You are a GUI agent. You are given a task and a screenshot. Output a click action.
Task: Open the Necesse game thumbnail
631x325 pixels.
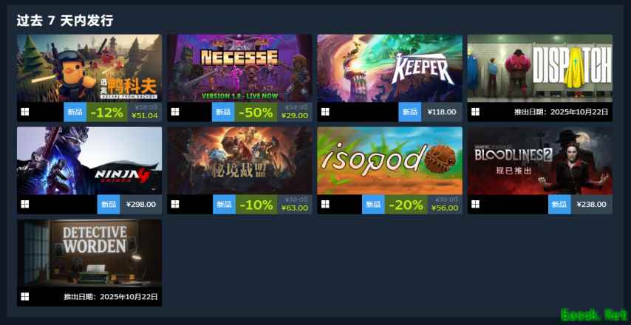239,68
